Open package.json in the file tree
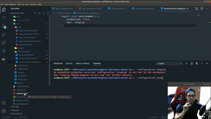211x119 pixels. coord(22,104)
